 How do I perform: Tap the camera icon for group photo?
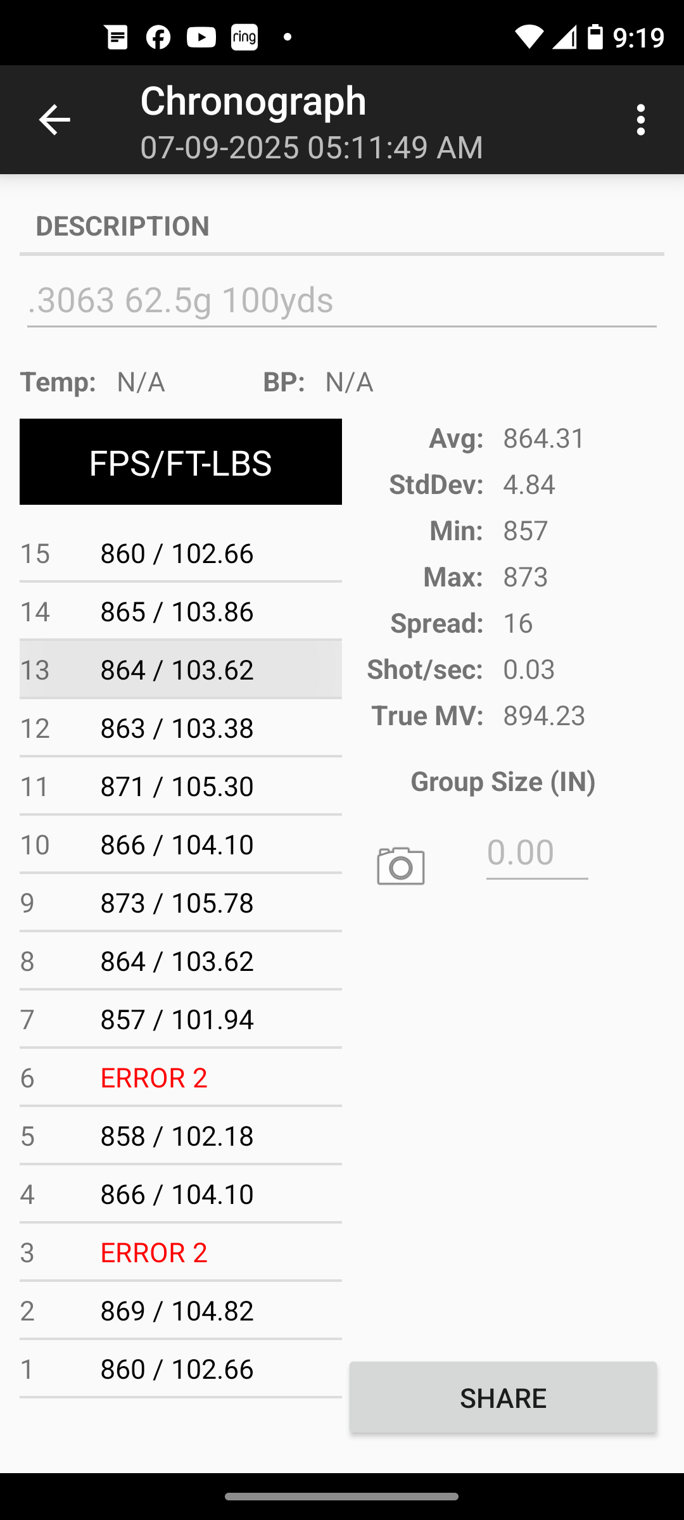tap(401, 865)
